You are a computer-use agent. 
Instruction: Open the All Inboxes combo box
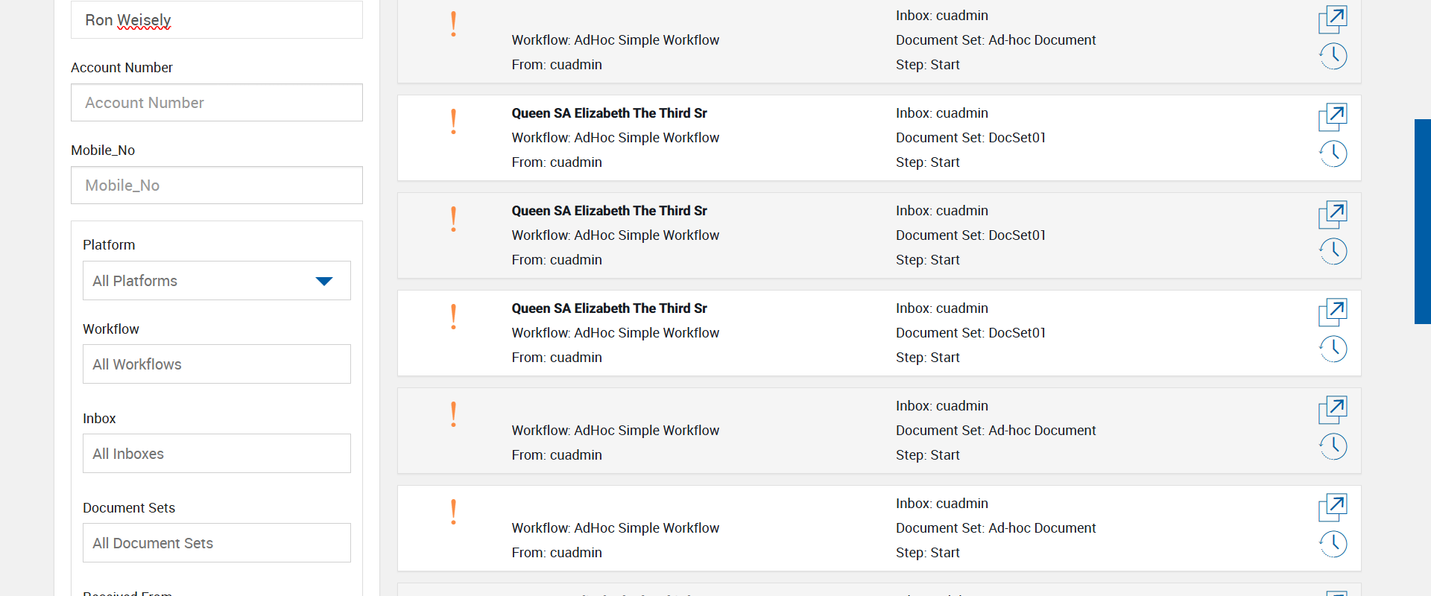pyautogui.click(x=216, y=454)
